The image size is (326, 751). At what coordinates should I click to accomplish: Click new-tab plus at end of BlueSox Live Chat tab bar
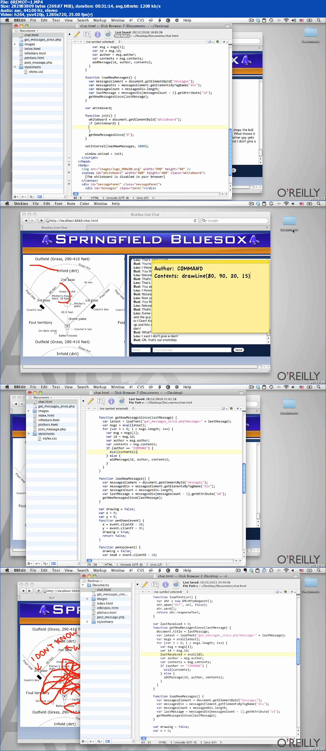[267, 228]
